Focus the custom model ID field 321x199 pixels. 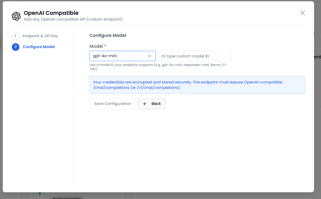pos(194,56)
